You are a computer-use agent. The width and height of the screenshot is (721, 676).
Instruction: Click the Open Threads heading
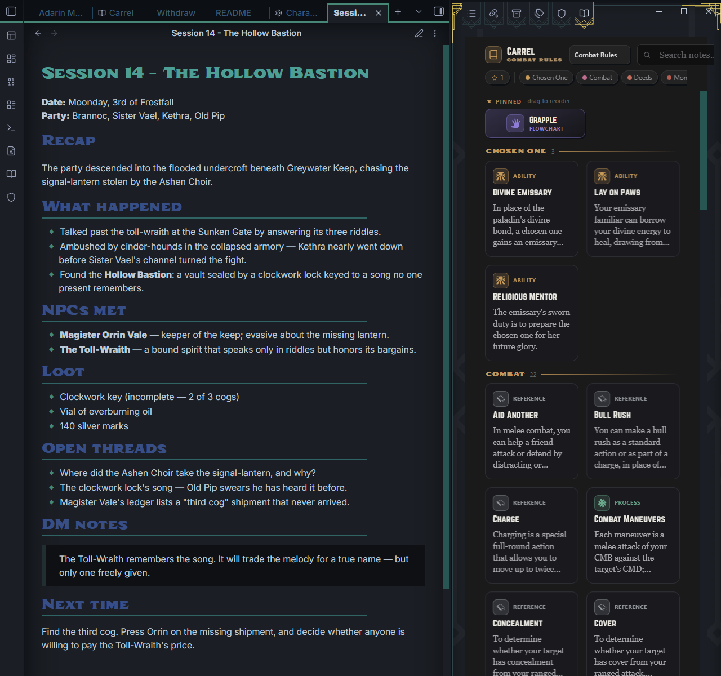(104, 448)
